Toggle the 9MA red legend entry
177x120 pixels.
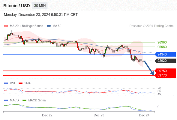click(x=25, y=83)
